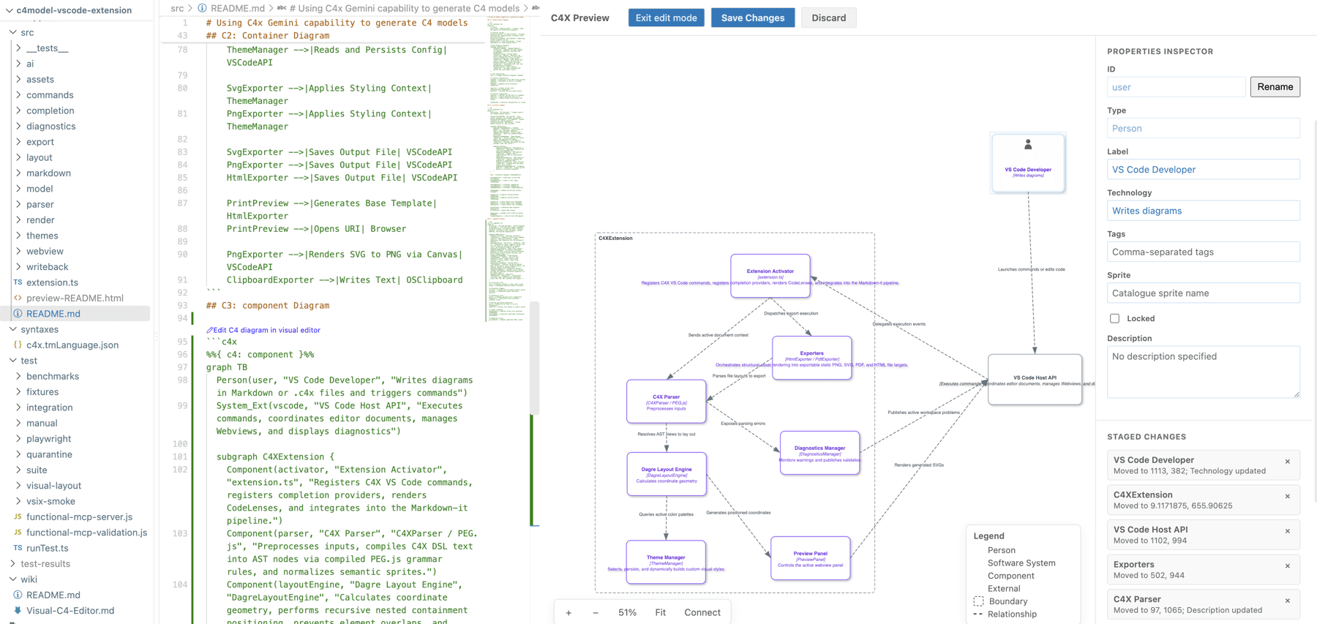
Task: Remove Exporters staged change
Action: click(1288, 566)
